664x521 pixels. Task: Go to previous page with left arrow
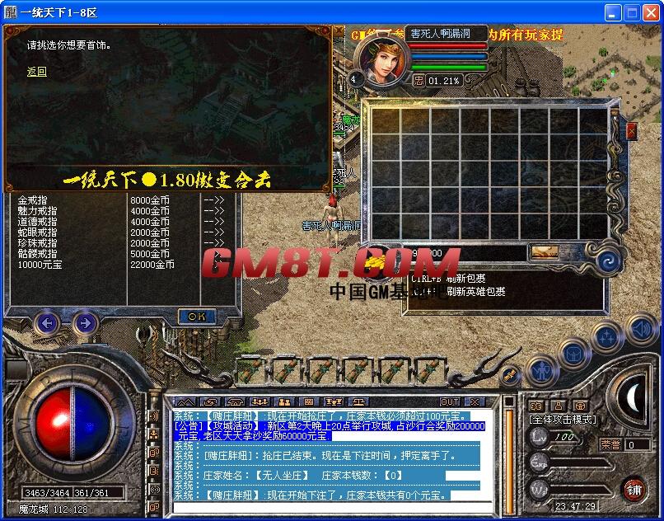(x=47, y=323)
